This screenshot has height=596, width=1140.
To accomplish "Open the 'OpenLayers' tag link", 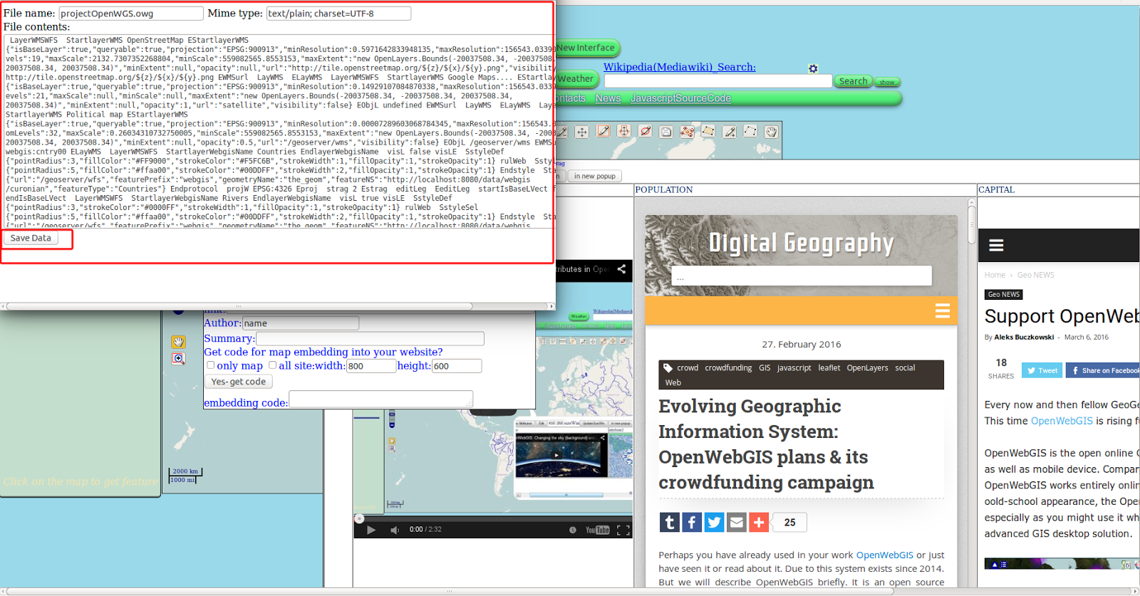I will pyautogui.click(x=867, y=368).
